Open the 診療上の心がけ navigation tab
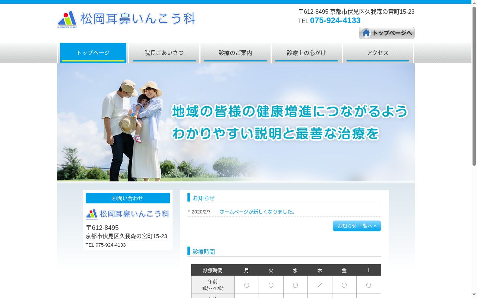477x298 pixels. (x=307, y=53)
